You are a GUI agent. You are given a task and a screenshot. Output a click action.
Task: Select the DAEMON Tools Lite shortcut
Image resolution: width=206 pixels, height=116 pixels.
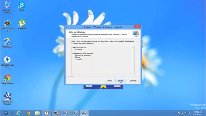[7, 62]
